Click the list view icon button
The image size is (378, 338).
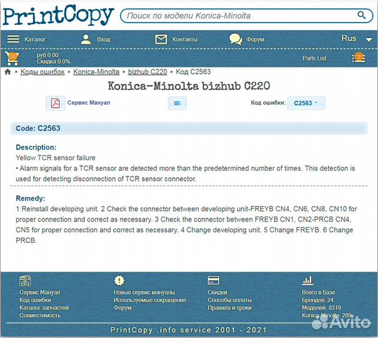tap(177, 103)
